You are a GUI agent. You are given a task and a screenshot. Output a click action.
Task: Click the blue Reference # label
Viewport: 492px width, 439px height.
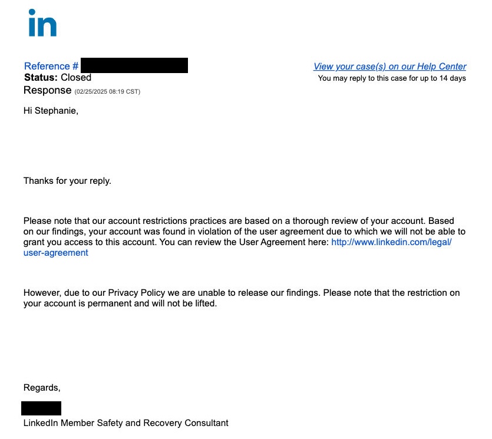click(51, 67)
